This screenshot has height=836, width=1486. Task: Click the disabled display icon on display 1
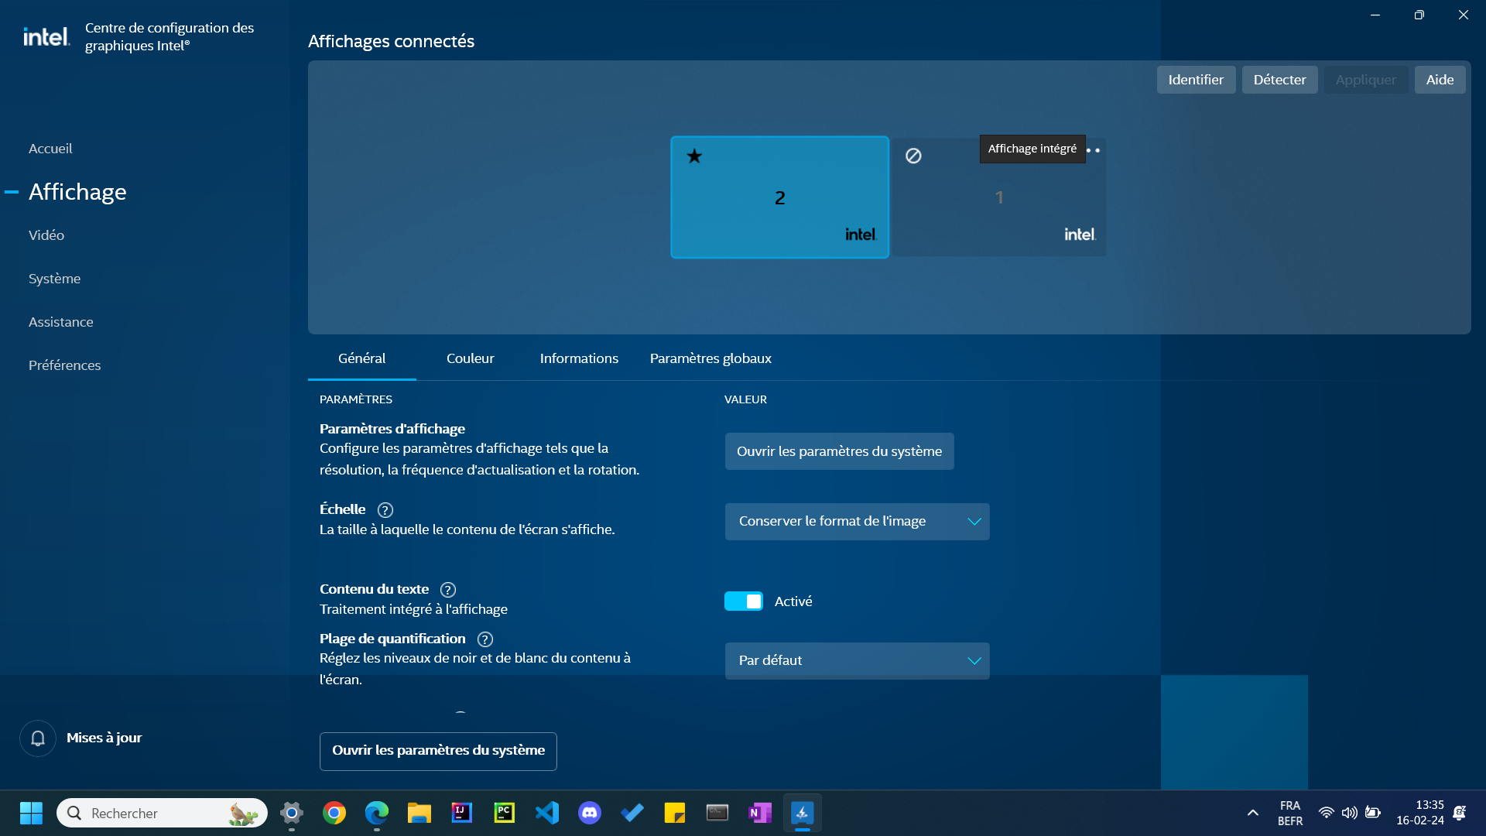coord(913,156)
